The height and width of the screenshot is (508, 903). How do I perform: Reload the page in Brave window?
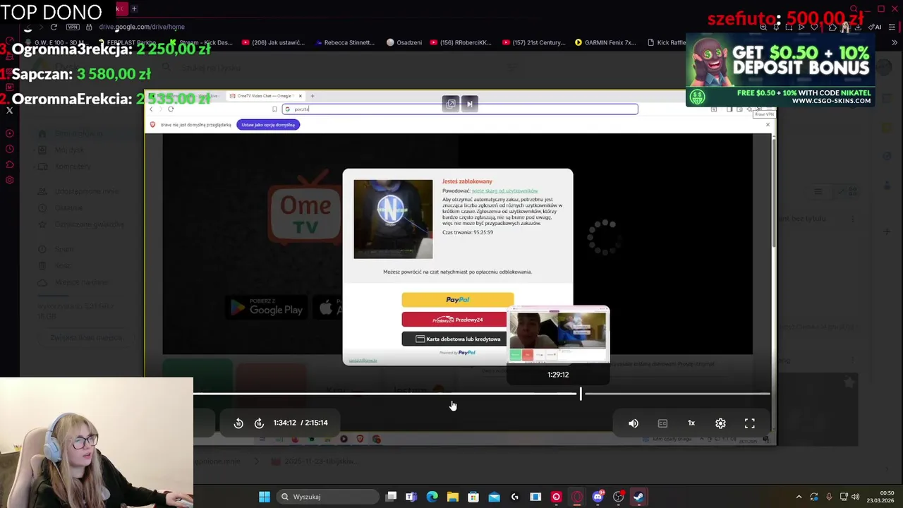[171, 109]
